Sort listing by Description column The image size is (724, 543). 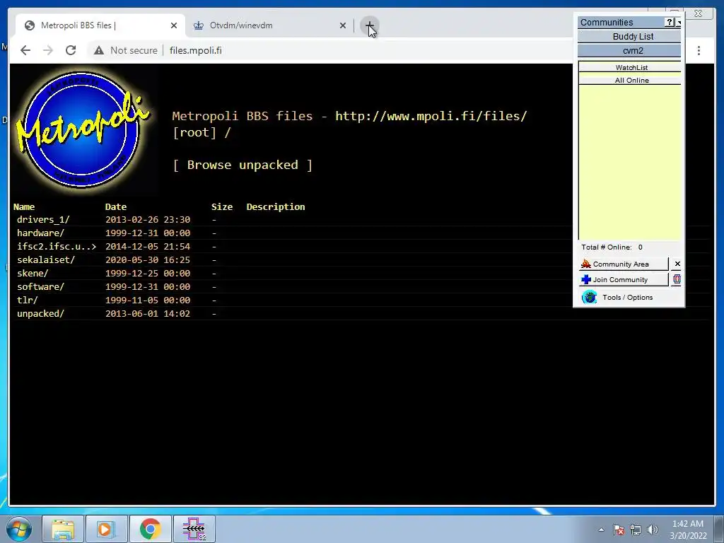pyautogui.click(x=276, y=207)
